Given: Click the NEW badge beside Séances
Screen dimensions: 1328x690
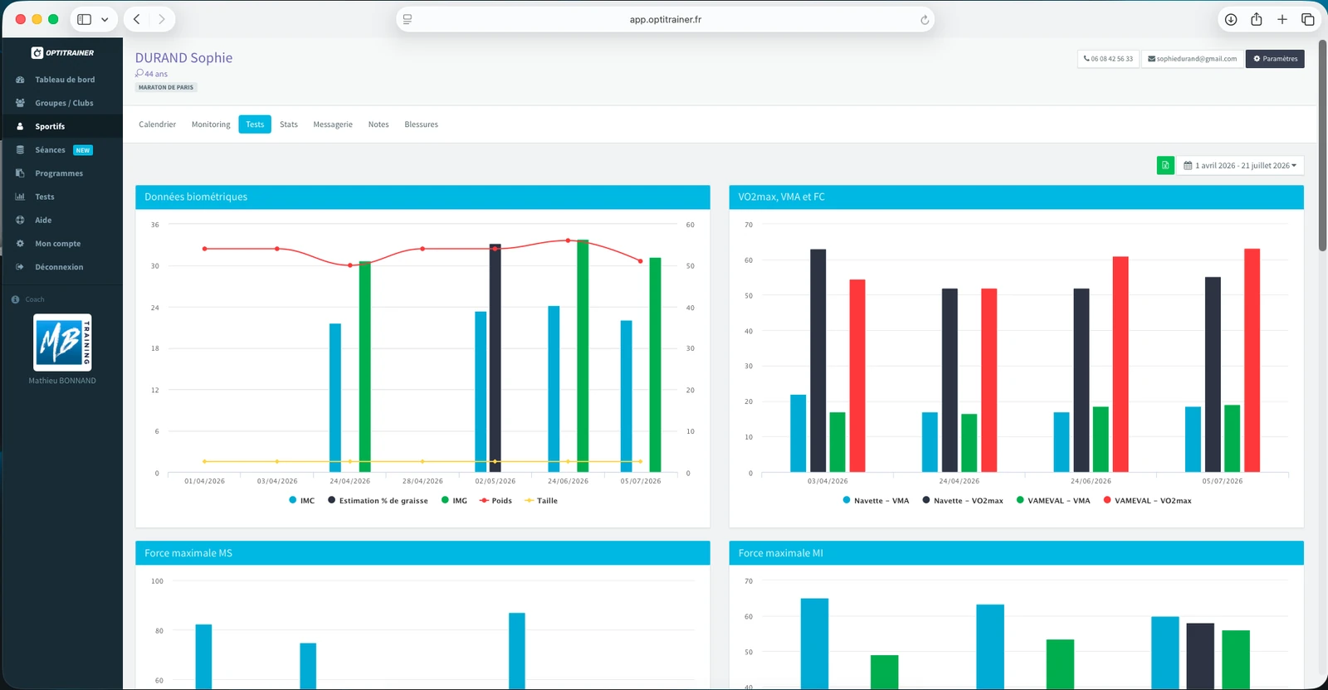Looking at the screenshot, I should click(83, 150).
